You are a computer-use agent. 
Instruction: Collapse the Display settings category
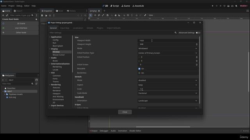coord(50,49)
